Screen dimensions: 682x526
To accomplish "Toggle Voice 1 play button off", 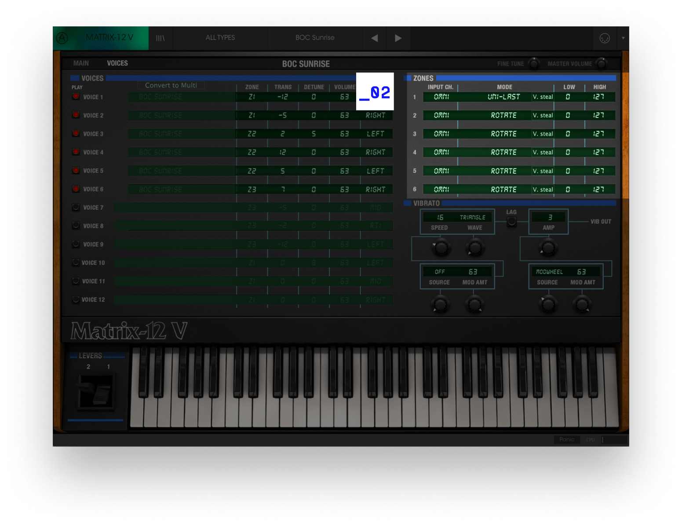I will pos(76,97).
